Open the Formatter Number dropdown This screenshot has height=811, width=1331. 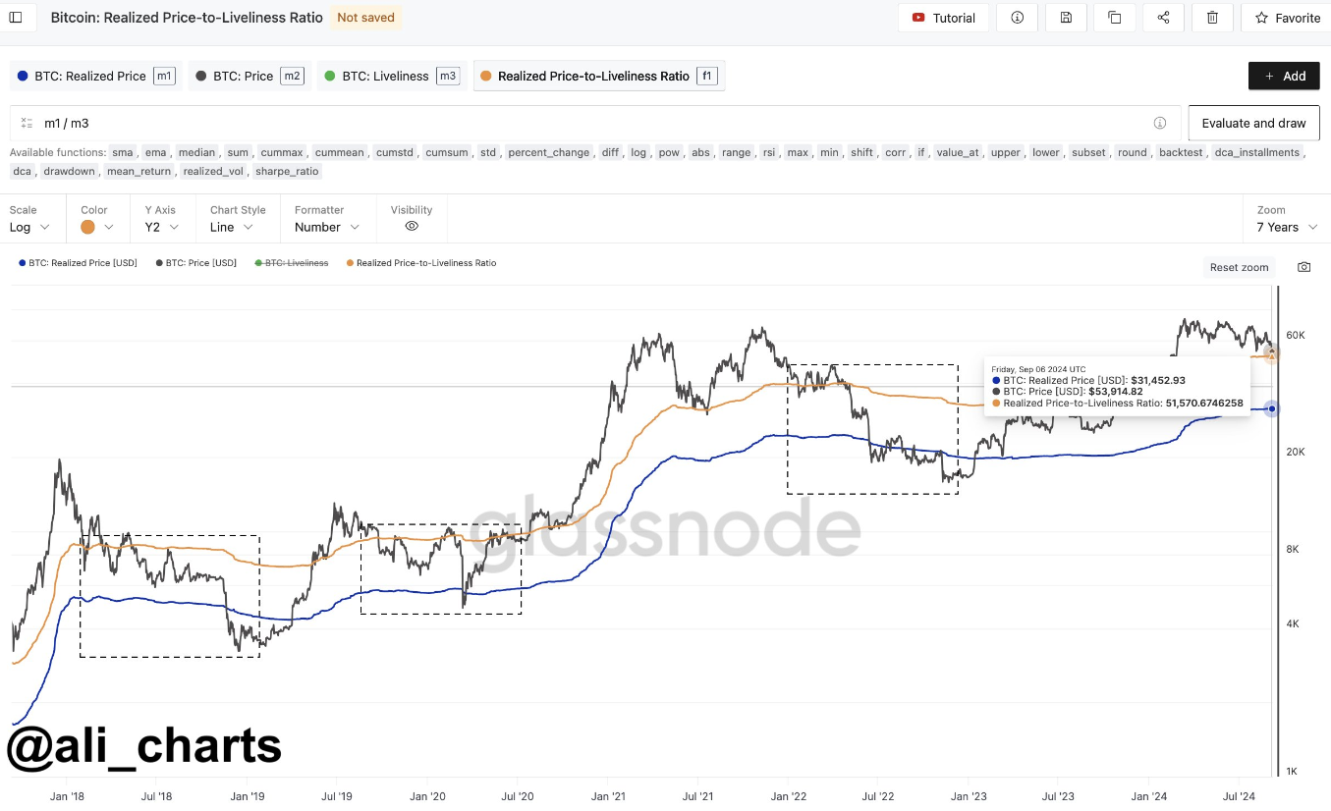327,227
